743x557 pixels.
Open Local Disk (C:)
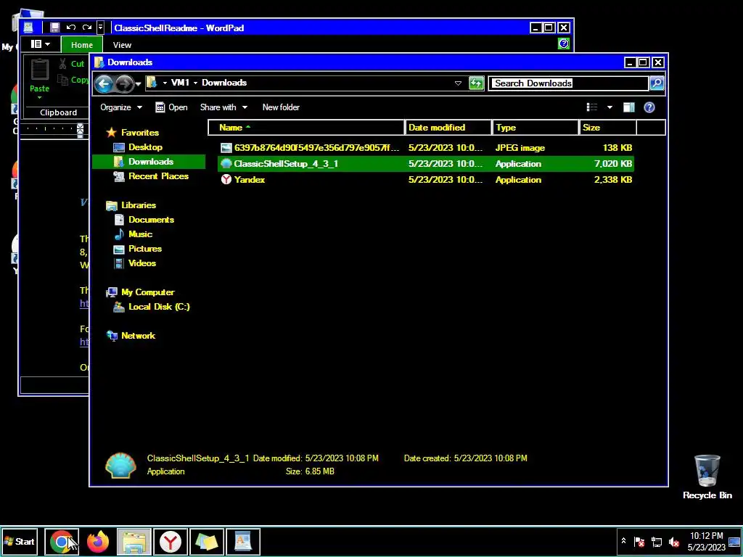159,307
